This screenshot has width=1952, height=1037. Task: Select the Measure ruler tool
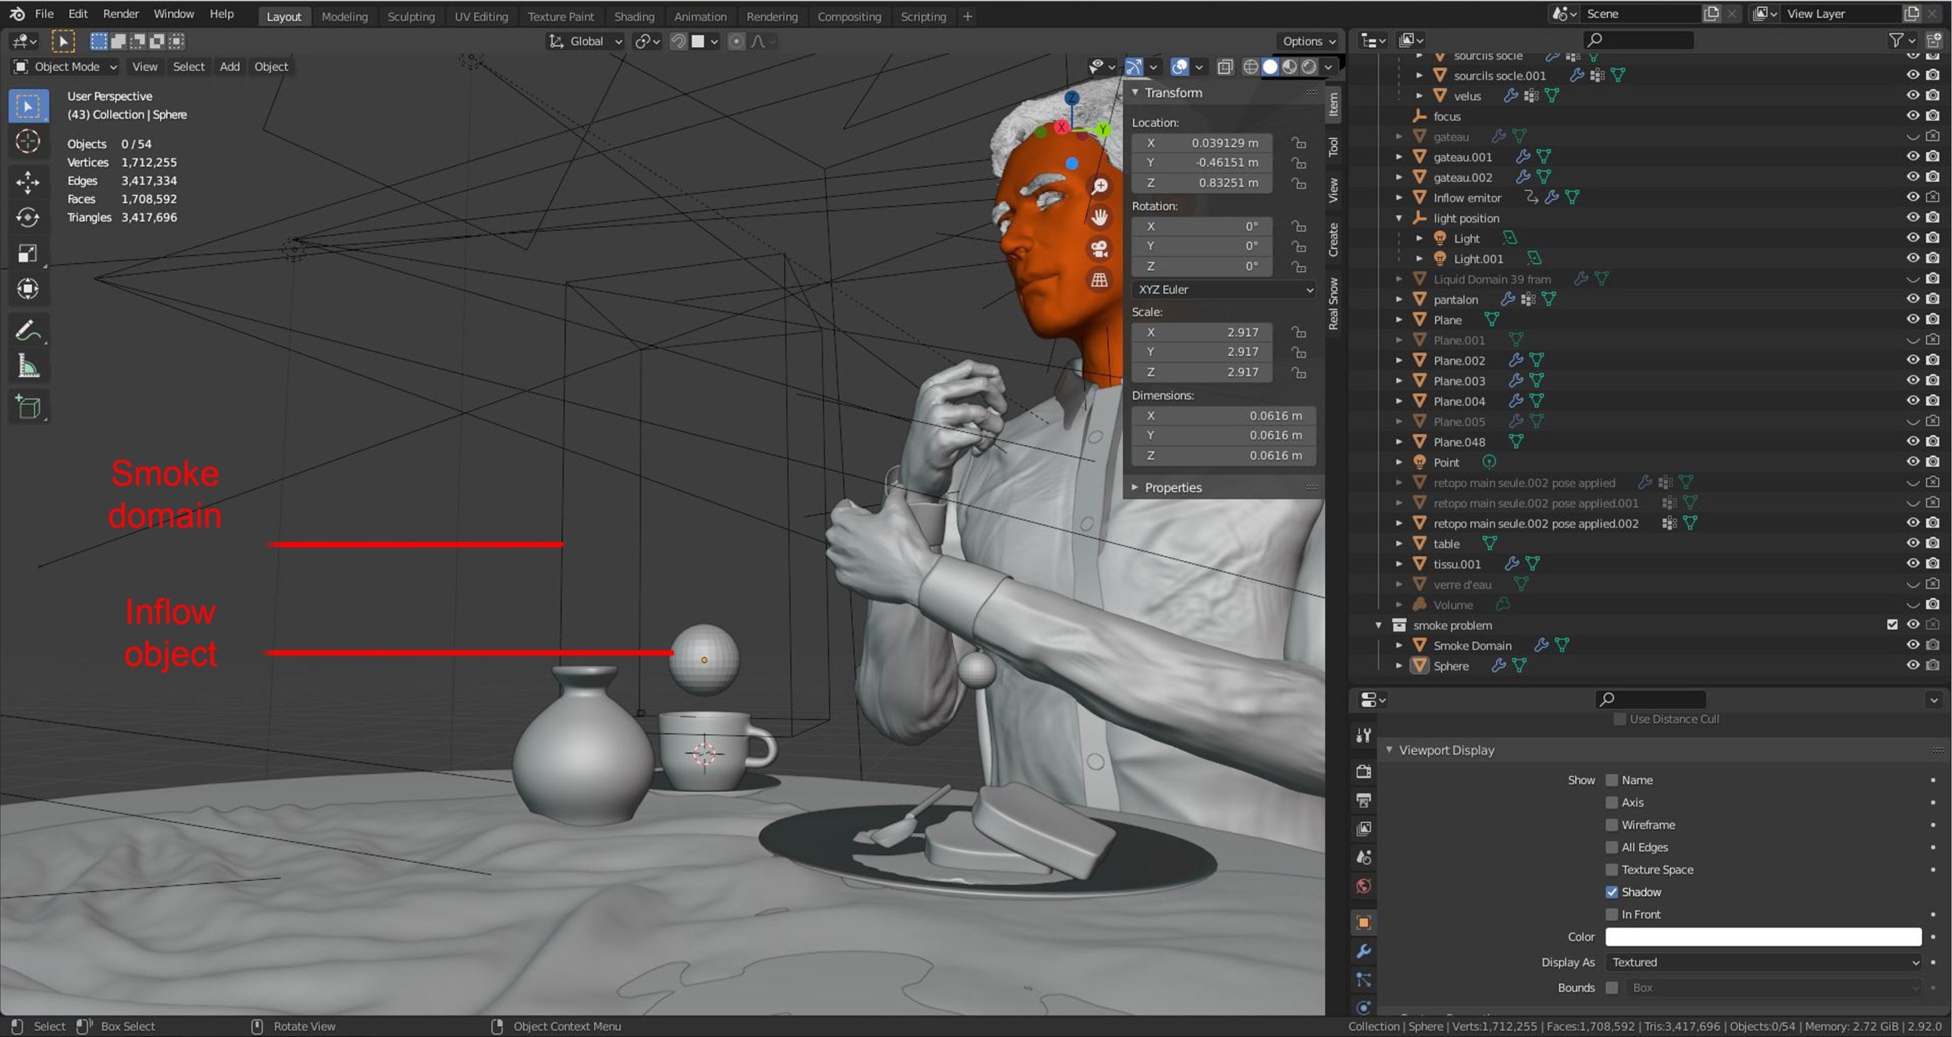coord(28,366)
